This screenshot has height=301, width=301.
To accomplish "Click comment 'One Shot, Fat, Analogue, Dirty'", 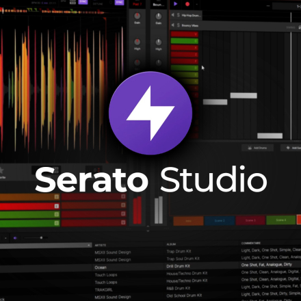I will (x=267, y=265).
